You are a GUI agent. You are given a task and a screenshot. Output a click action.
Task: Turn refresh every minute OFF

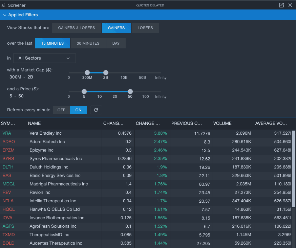click(x=61, y=110)
